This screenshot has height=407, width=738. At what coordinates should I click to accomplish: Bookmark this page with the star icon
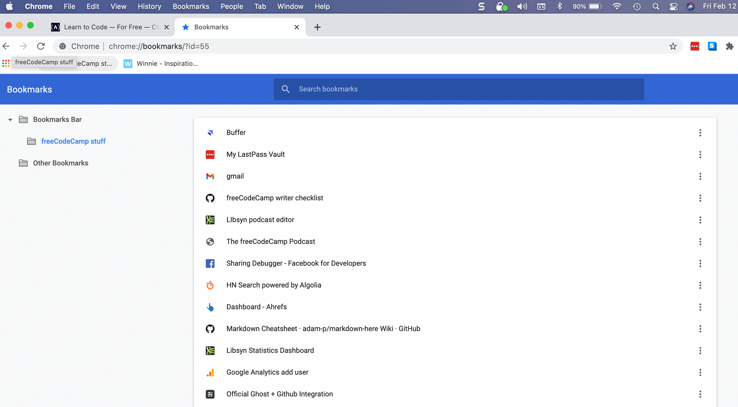673,46
